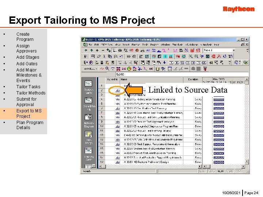Image resolution: width=263 pixels, height=197 pixels.
Task: Click the table pane horizontal scroll left arrow
Action: pos(100,166)
